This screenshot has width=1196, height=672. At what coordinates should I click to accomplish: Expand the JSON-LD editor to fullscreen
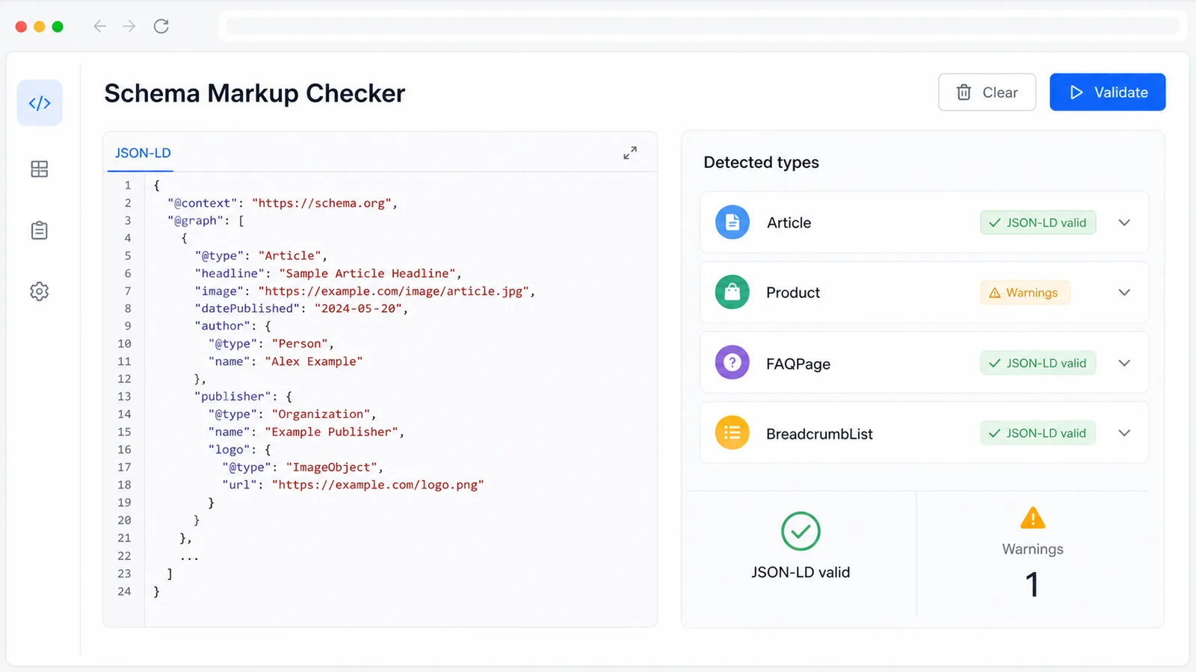[630, 153]
